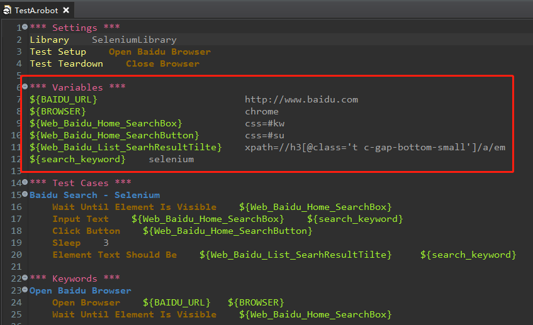This screenshot has width=533, height=325.
Task: Click the Baidu Search - Selenium test name
Action: tap(94, 195)
